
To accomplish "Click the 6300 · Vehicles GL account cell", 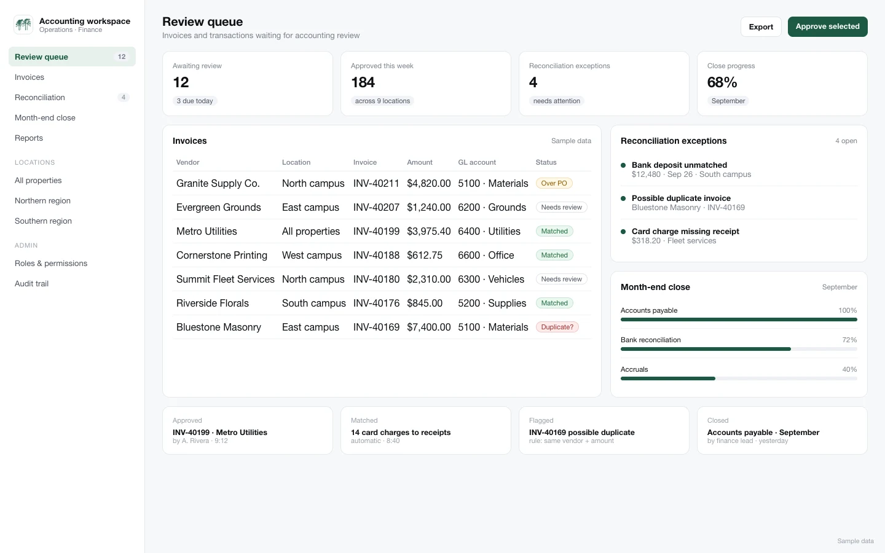I will point(491,280).
